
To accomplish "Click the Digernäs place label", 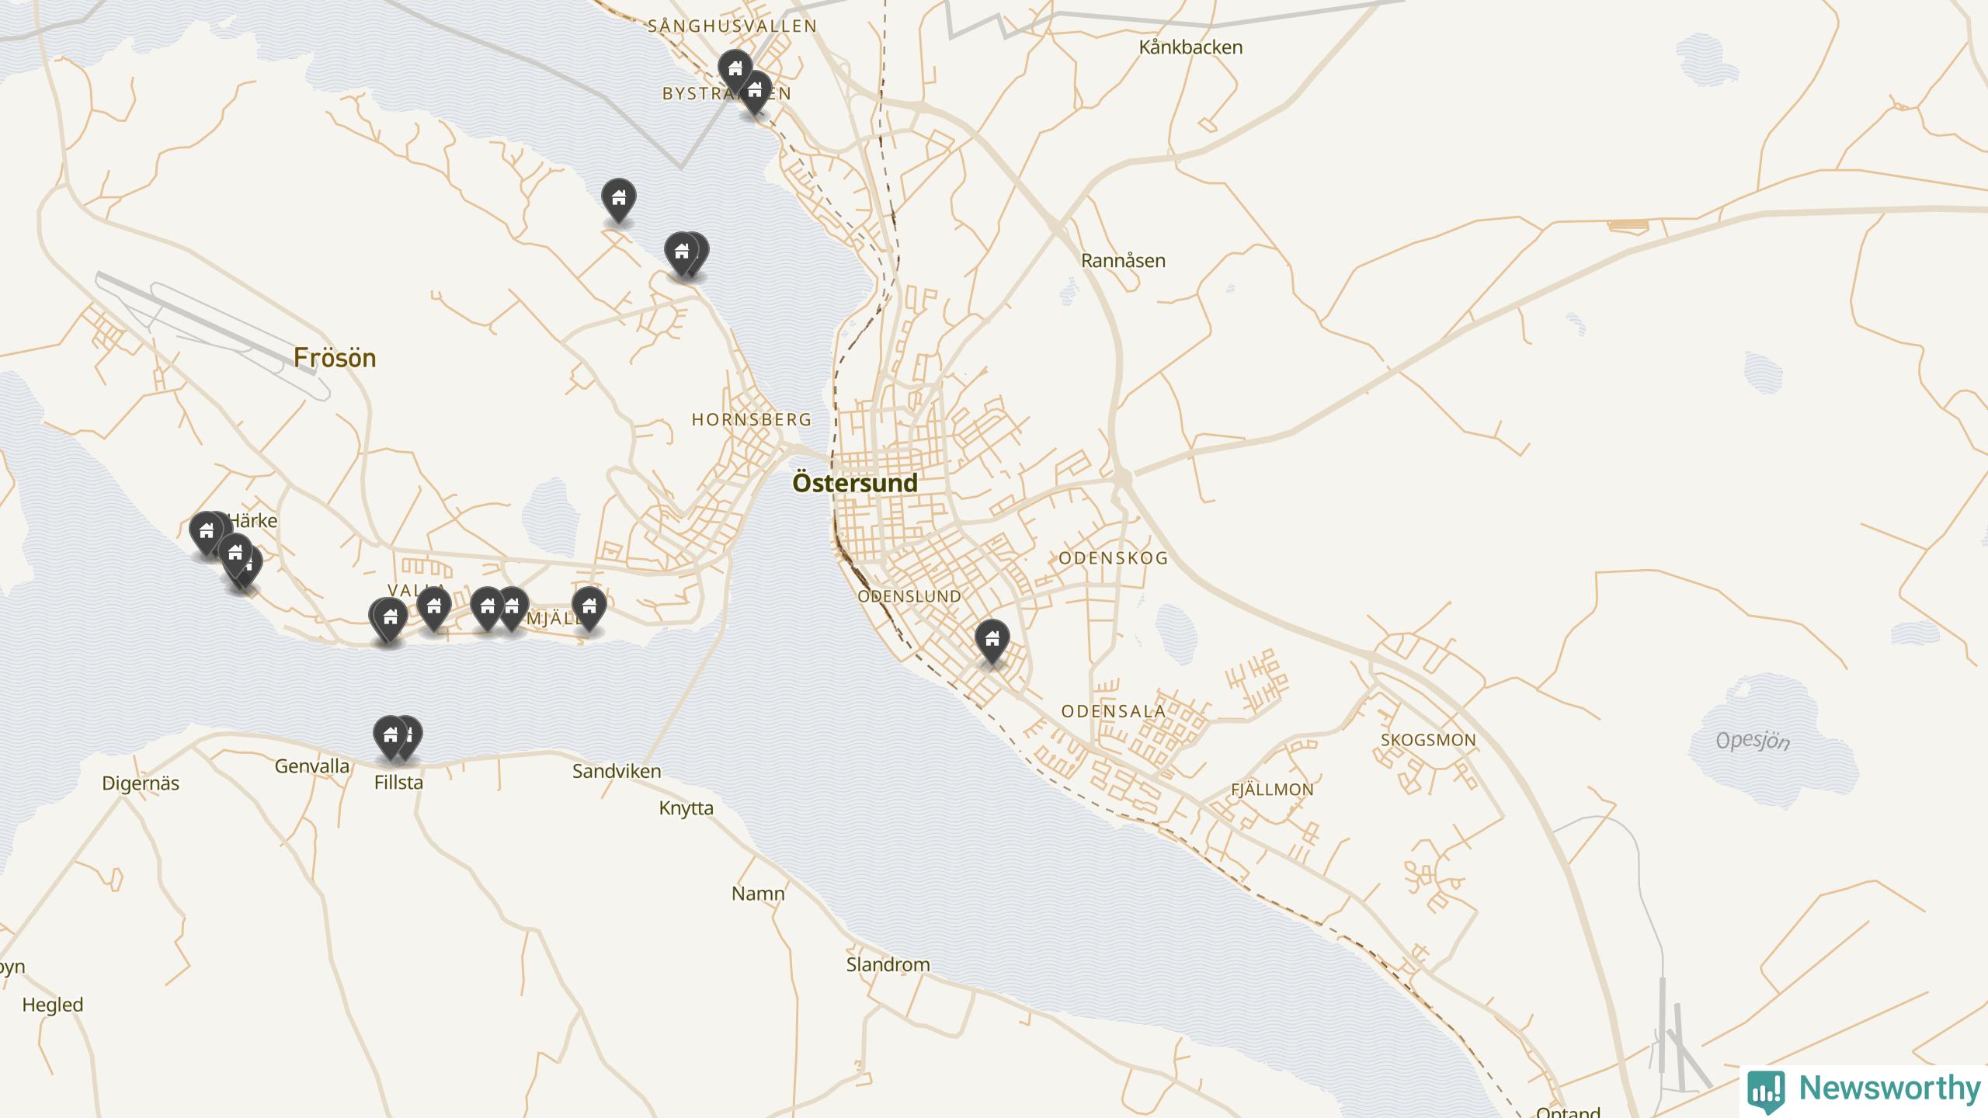I will coord(141,783).
